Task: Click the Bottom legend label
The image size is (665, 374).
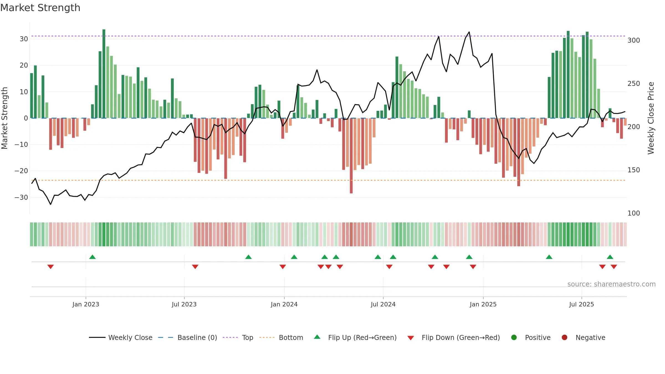Action: pyautogui.click(x=291, y=337)
